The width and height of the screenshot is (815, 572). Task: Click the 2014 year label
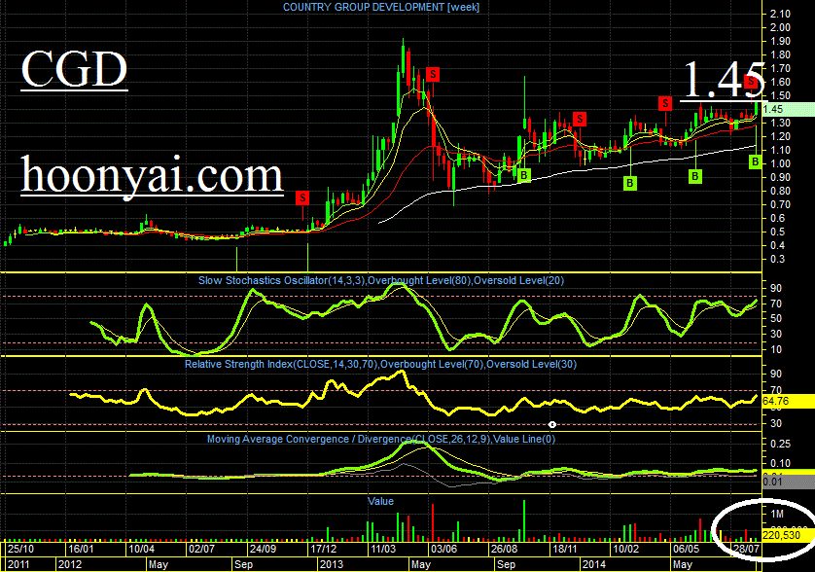pos(593,564)
